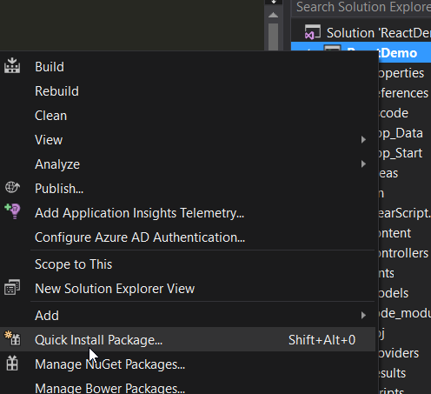Open the View submenu
The height and width of the screenshot is (394, 431).
coord(188,140)
